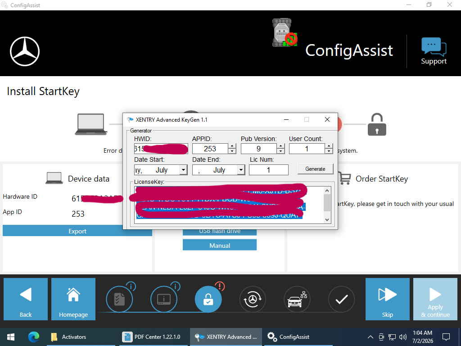Click the Generate button in KeyGen
This screenshot has height=346, width=461.
point(315,169)
